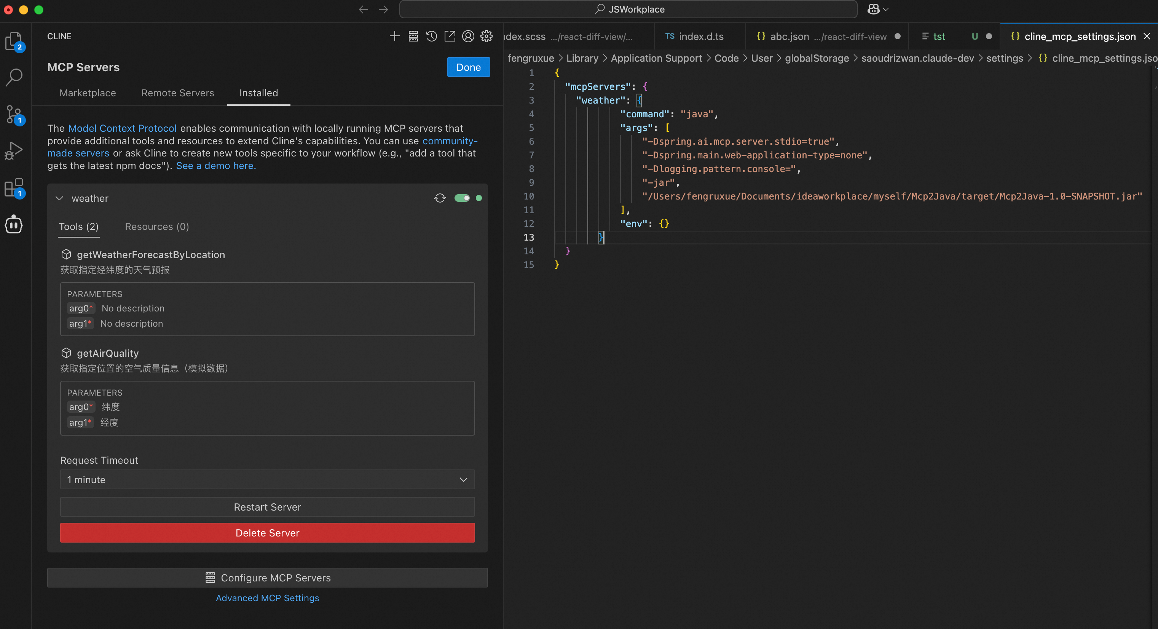
Task: Open the tst editor tab
Action: click(x=954, y=37)
